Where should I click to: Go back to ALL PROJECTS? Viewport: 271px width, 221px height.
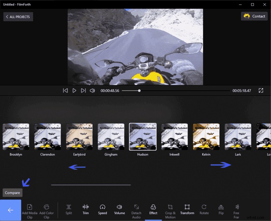point(18,17)
